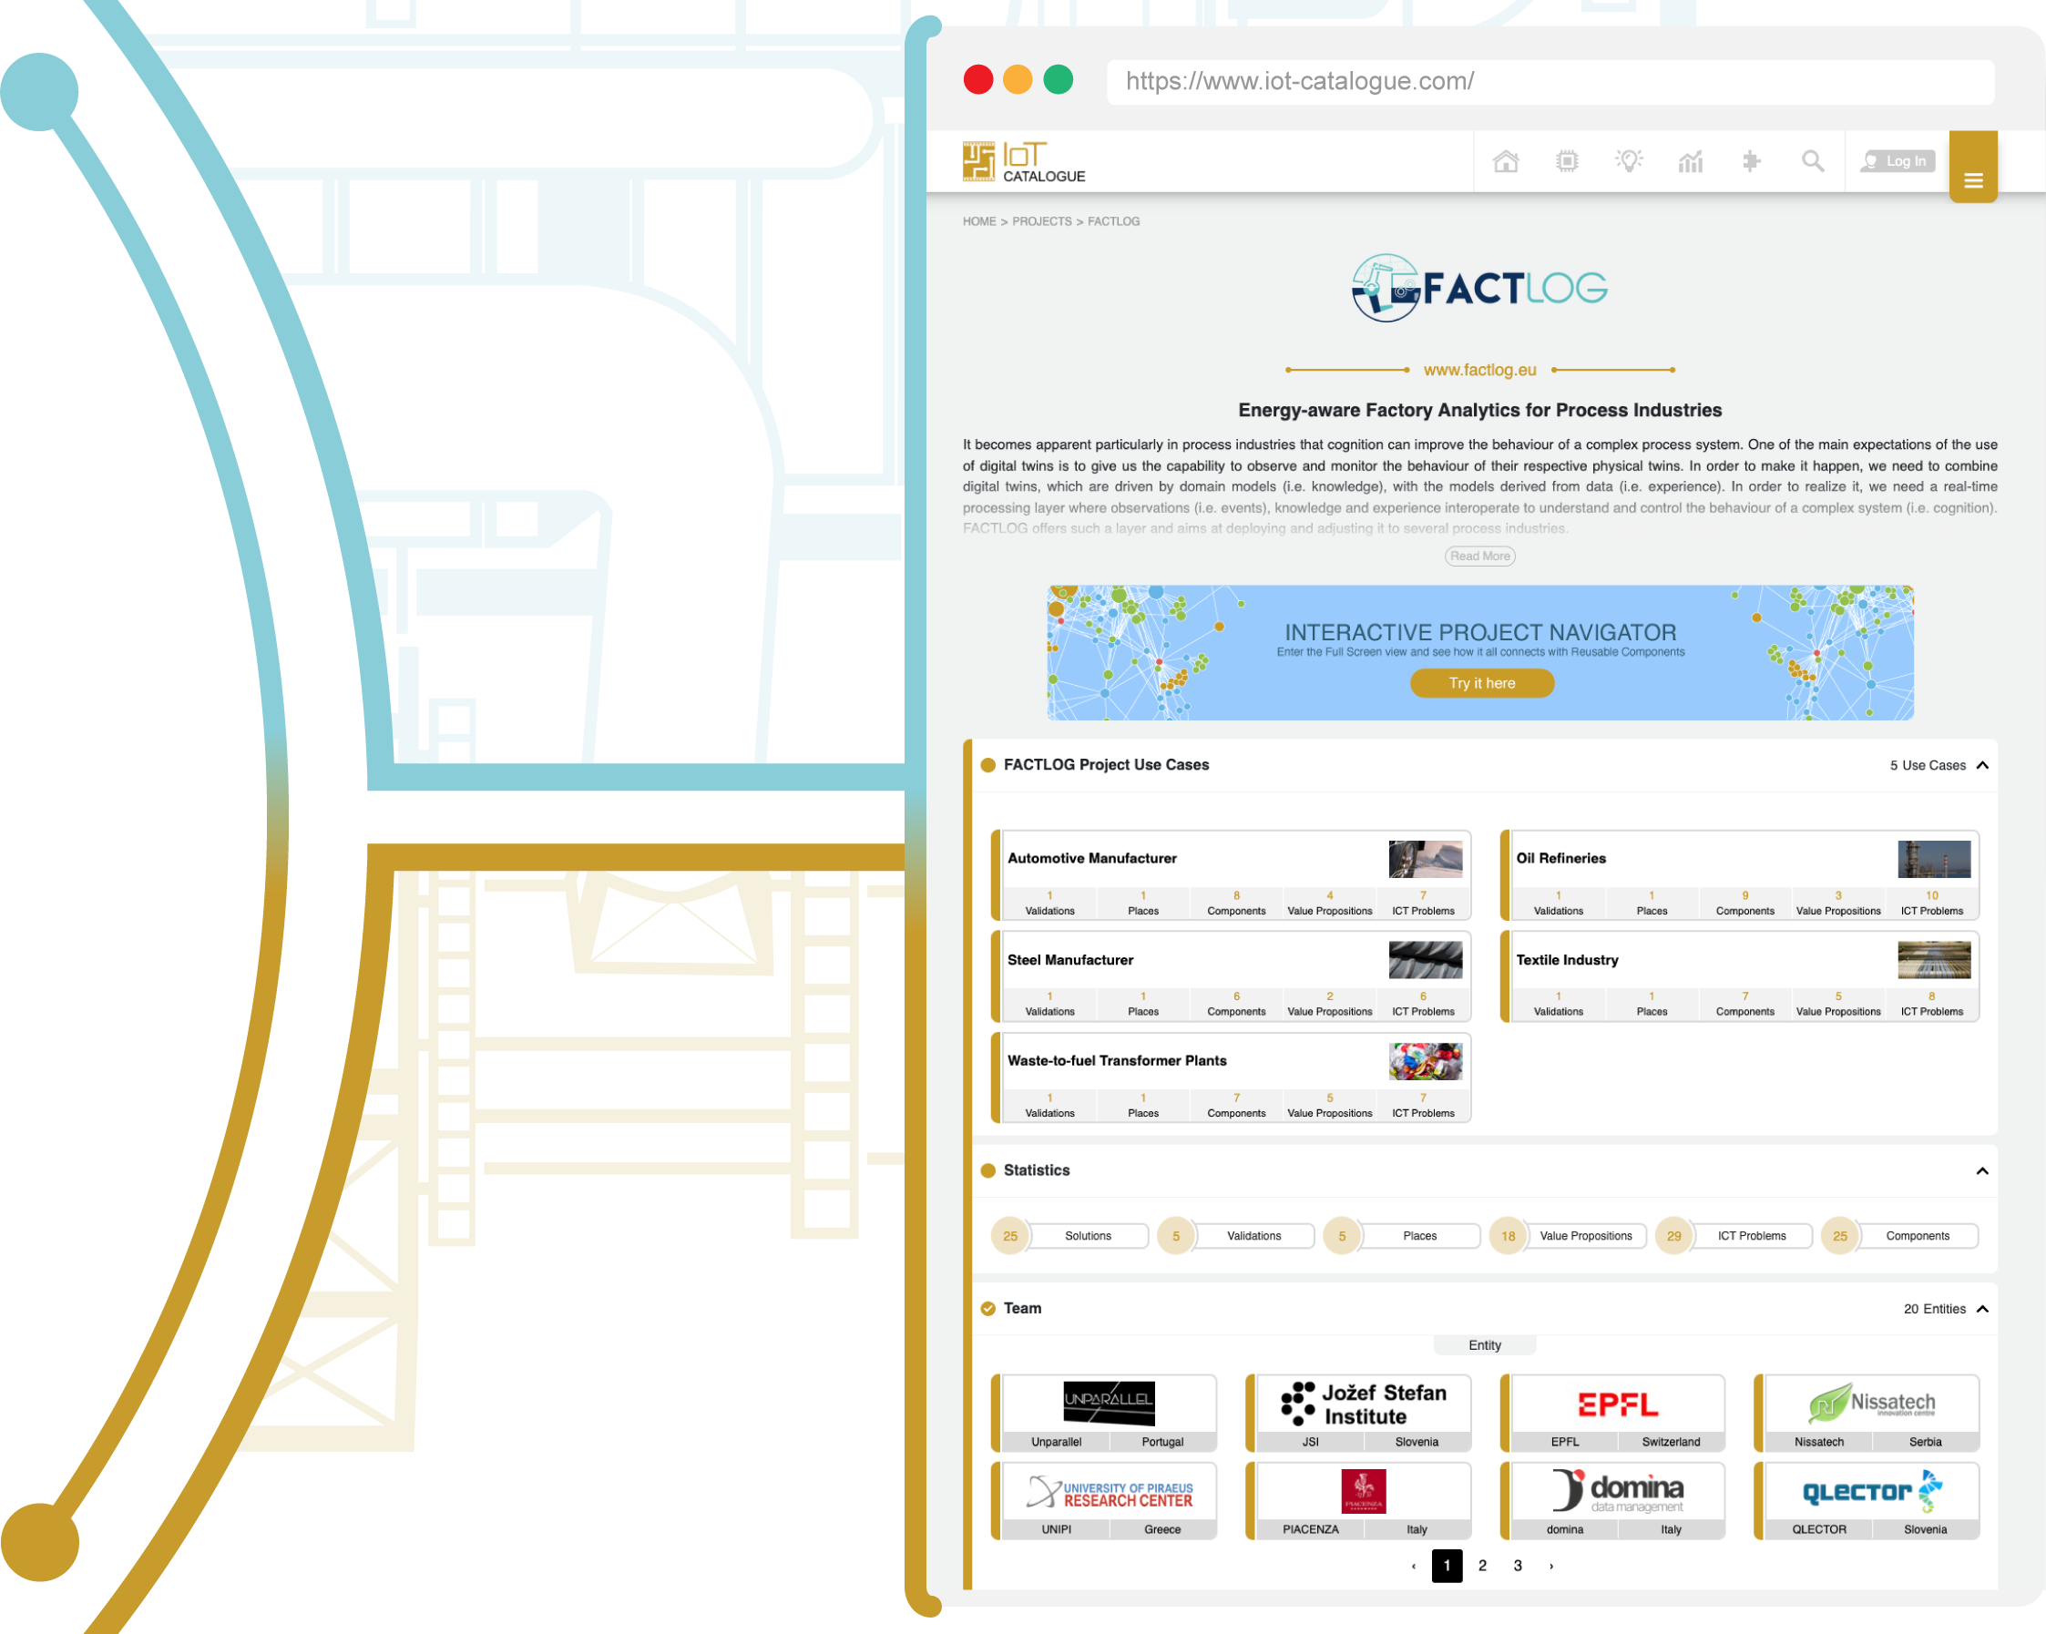The image size is (2046, 1634).
Task: Open Value Propositions statistic pill
Action: (1568, 1235)
